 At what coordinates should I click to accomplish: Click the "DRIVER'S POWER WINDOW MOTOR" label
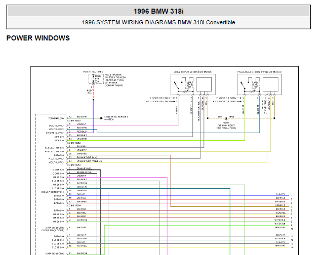tap(193, 72)
